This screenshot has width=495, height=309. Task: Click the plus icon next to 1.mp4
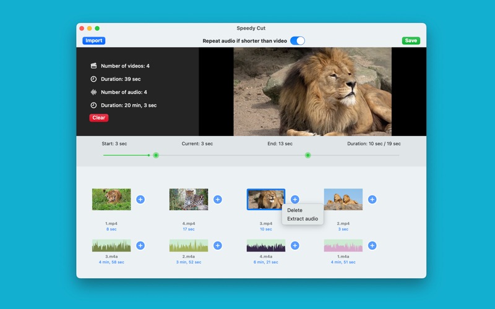coord(140,199)
